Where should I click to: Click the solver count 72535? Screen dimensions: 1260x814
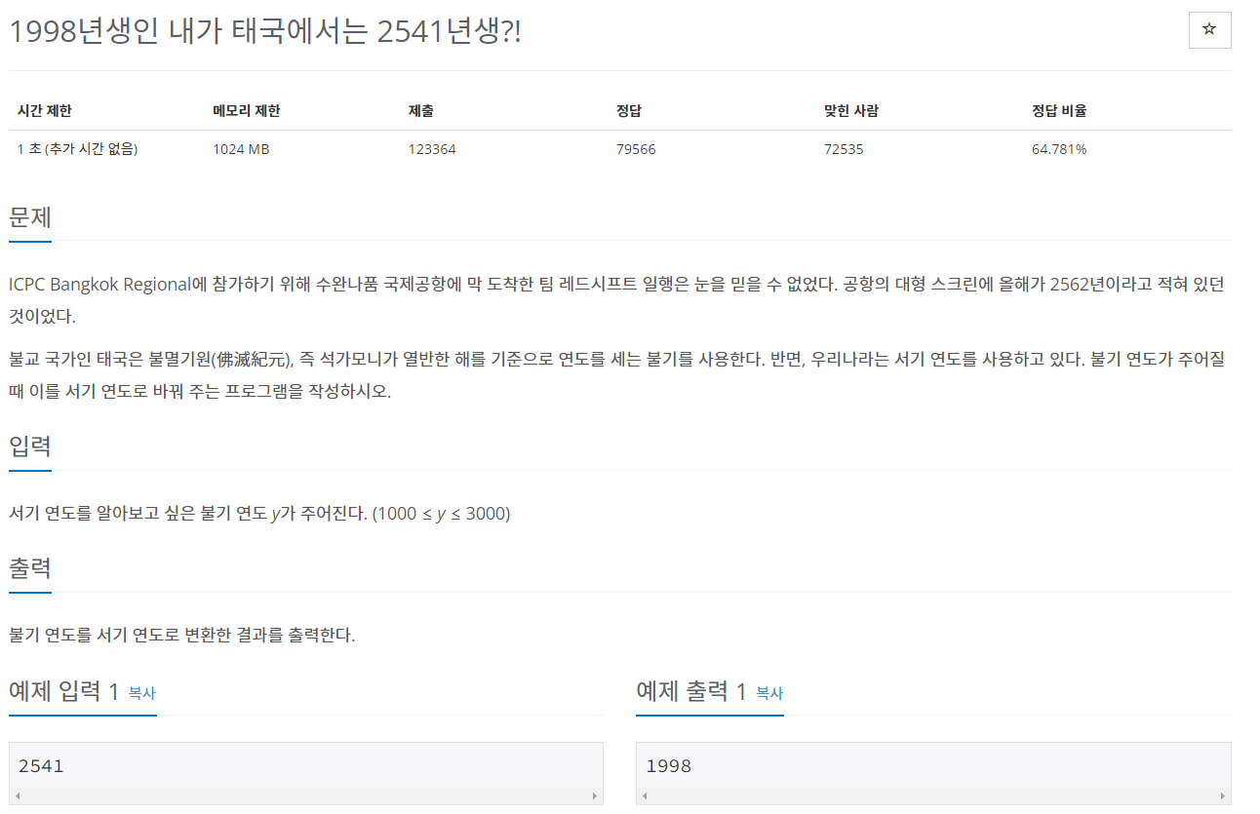[844, 149]
